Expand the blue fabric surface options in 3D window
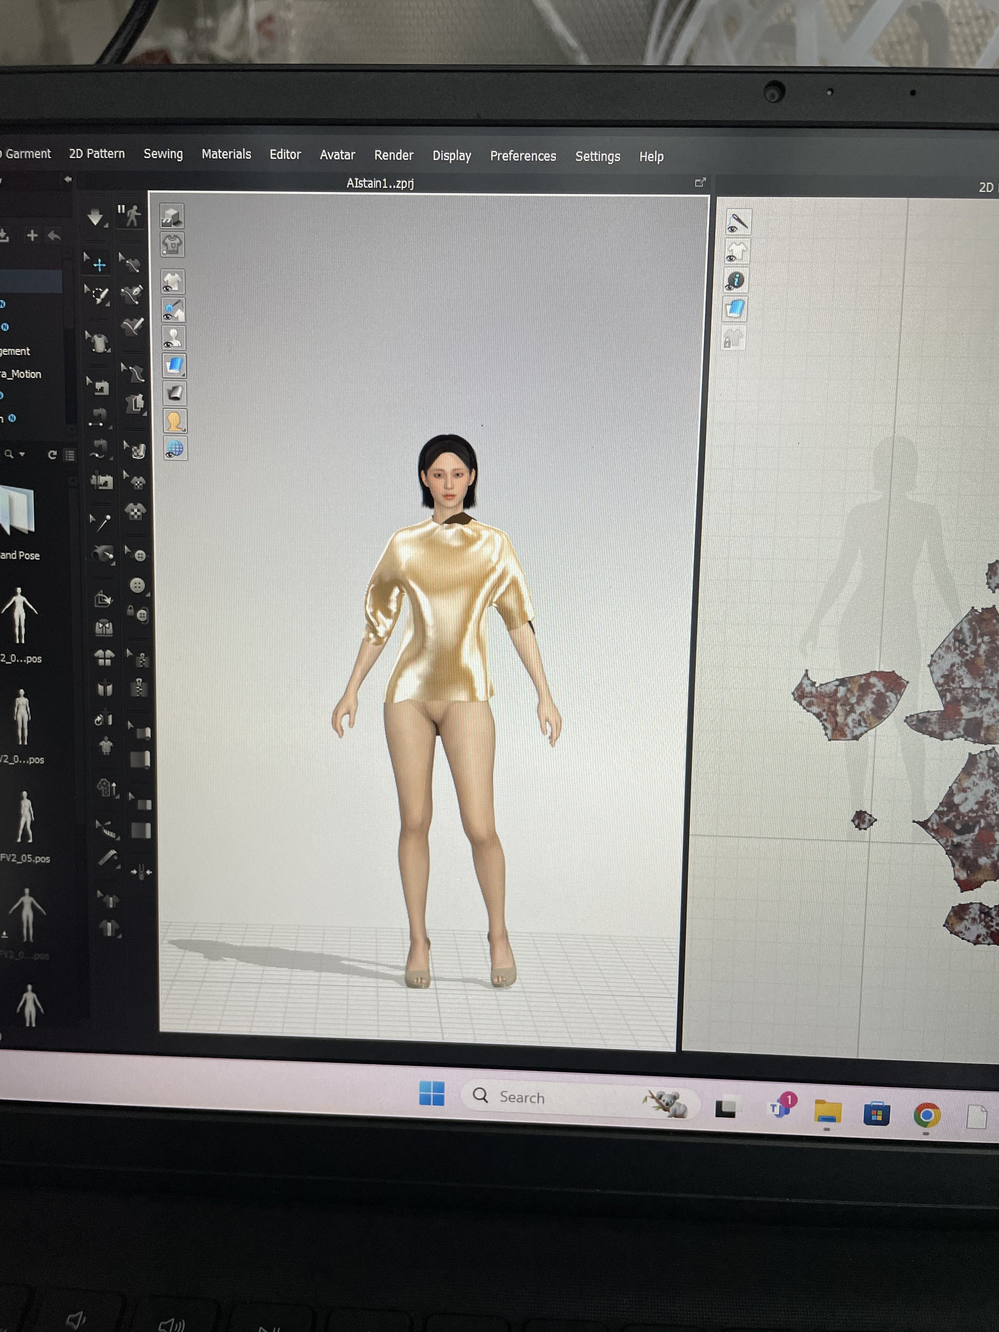The height and width of the screenshot is (1332, 999). pos(175,366)
